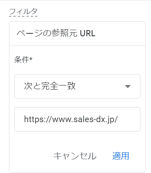Click the asterisk beside the 条件 label
The image size is (151, 173).
31,58
